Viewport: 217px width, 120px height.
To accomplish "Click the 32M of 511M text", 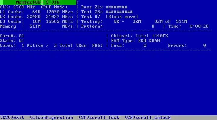I will pyautogui.click(x=171, y=22).
